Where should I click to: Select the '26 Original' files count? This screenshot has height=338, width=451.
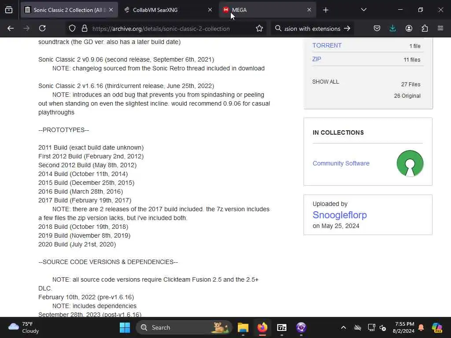pos(407,96)
